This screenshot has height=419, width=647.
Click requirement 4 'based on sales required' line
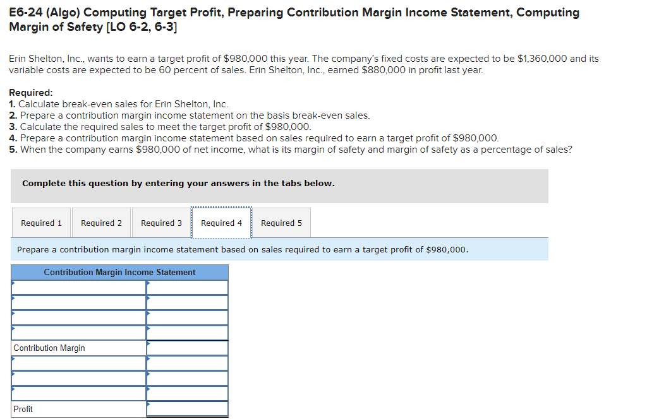pos(254,138)
